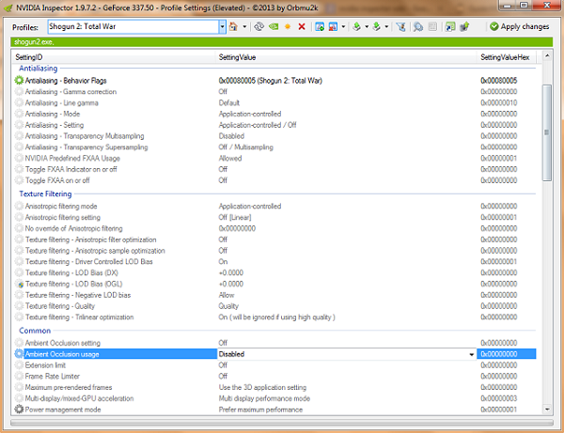Collapse the Texture Filtering section header
Image resolution: width=564 pixels, height=433 pixels.
pos(45,194)
